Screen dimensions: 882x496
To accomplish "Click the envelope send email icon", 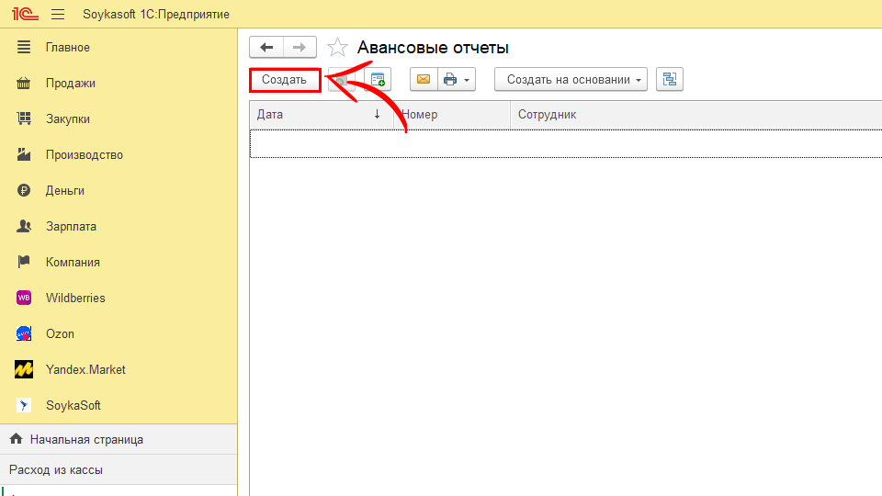I will click(424, 80).
